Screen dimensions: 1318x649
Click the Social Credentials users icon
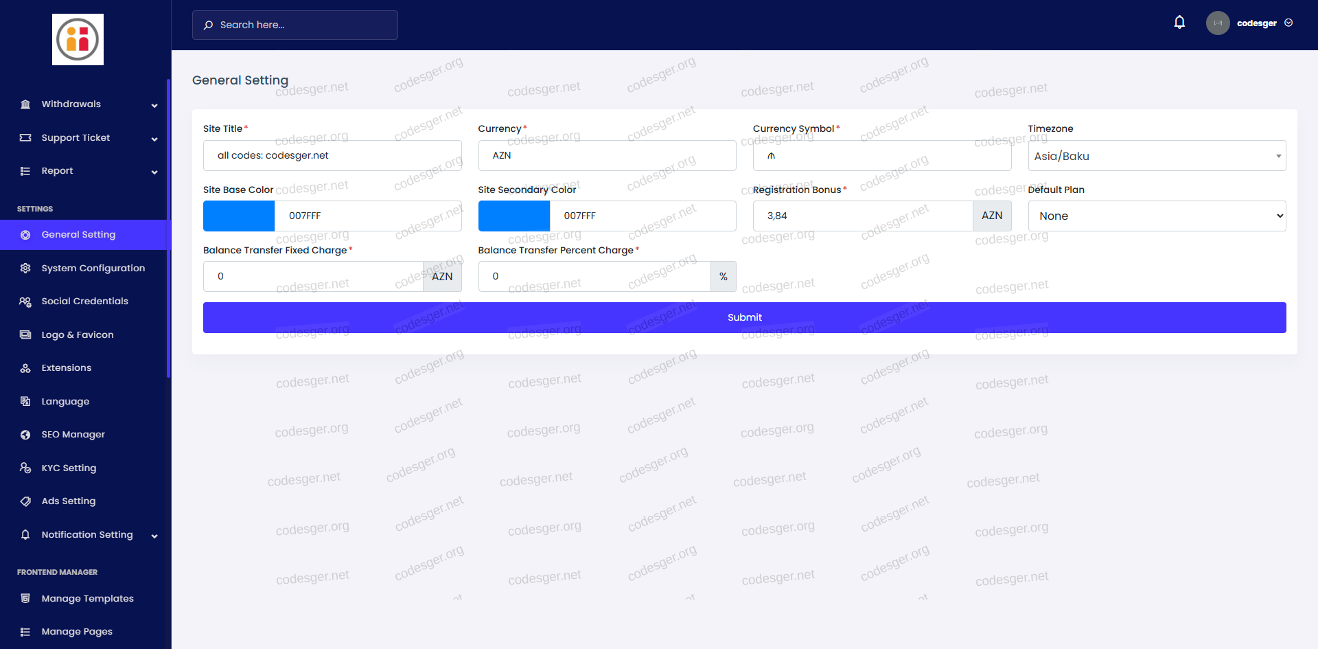coord(25,301)
